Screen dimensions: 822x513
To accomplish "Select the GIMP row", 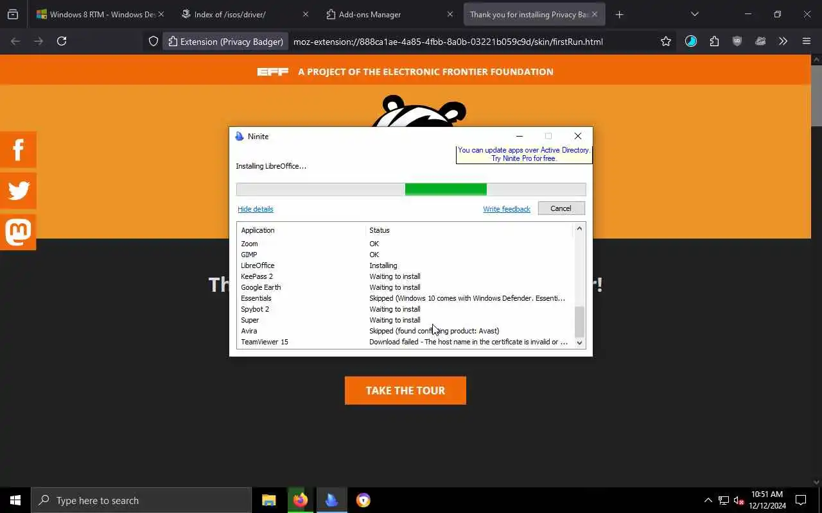I will pos(405,255).
